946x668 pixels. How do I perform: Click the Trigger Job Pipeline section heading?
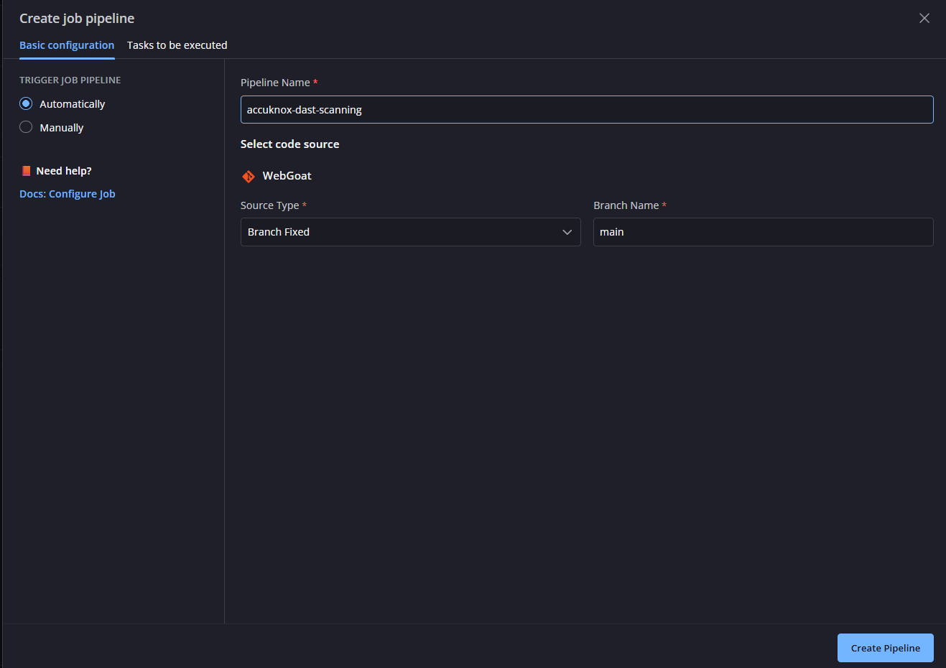click(x=70, y=80)
